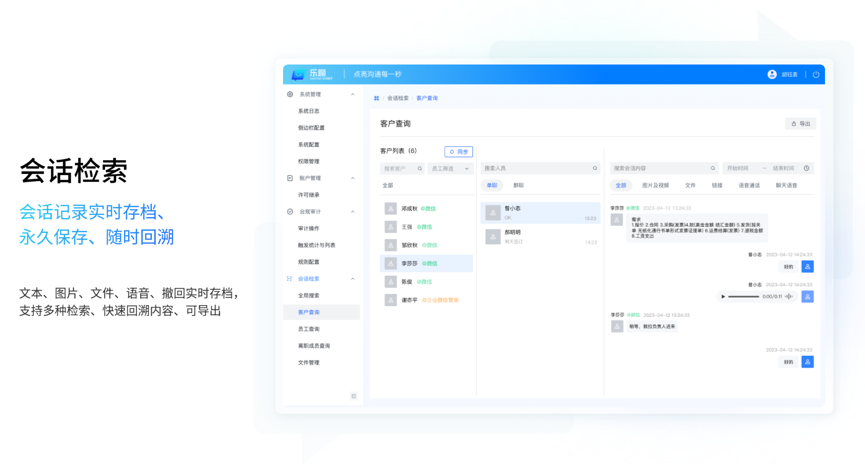Image resolution: width=865 pixels, height=472 pixels.
Task: Click the search icon in 搜索会话内容 field
Action: [x=713, y=168]
